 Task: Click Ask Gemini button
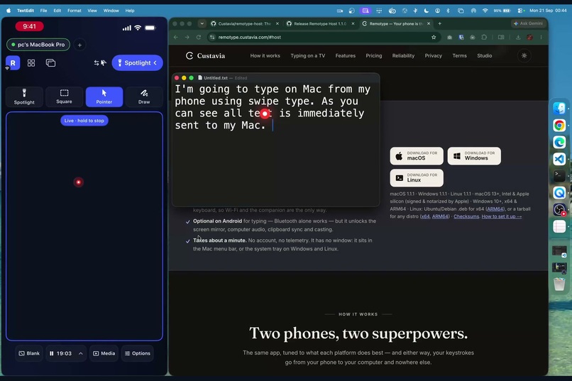point(528,23)
